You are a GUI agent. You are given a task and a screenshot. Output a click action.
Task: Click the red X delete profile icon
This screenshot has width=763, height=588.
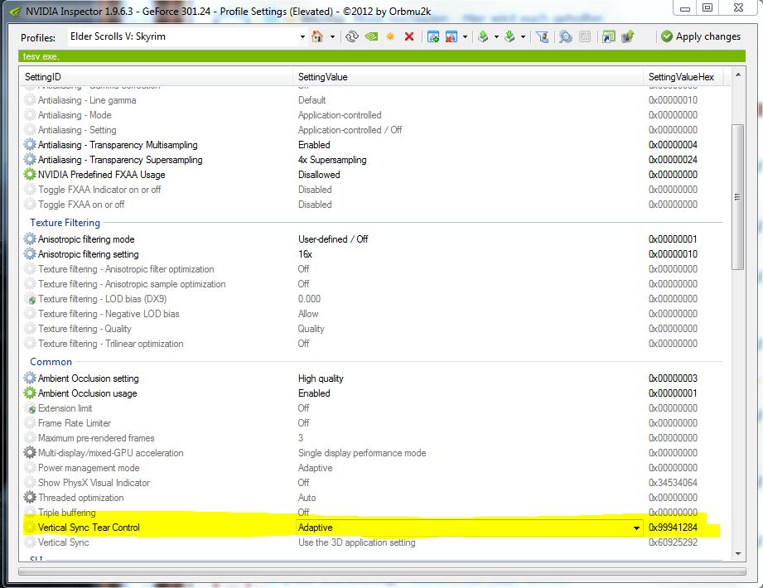(408, 36)
